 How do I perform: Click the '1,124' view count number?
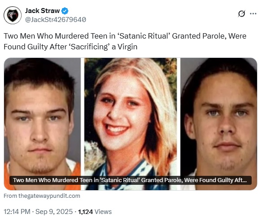[85, 212]
